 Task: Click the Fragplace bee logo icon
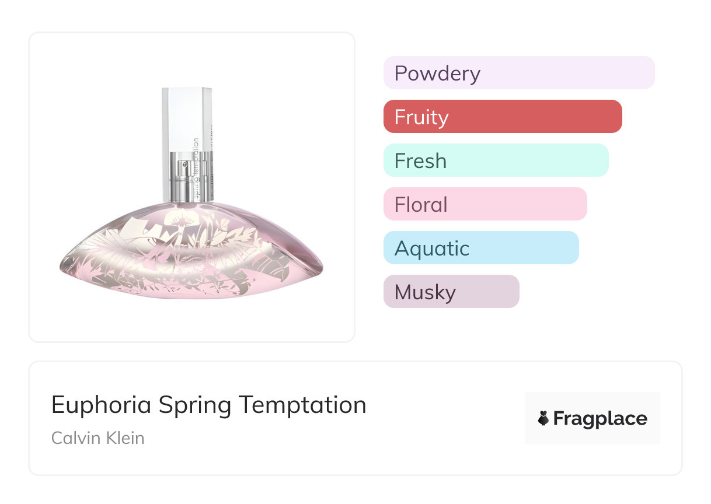pos(543,418)
